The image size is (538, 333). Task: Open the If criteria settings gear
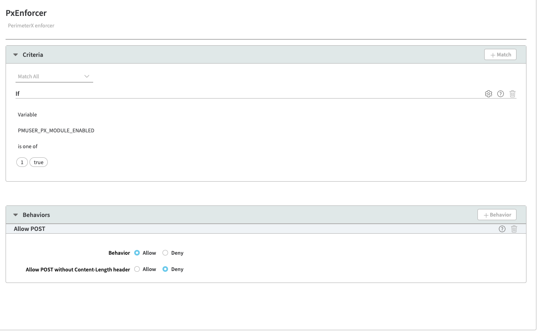tap(489, 94)
